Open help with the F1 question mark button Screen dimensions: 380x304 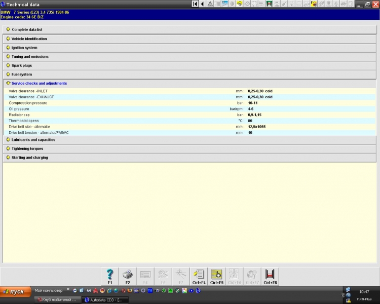(x=110, y=277)
